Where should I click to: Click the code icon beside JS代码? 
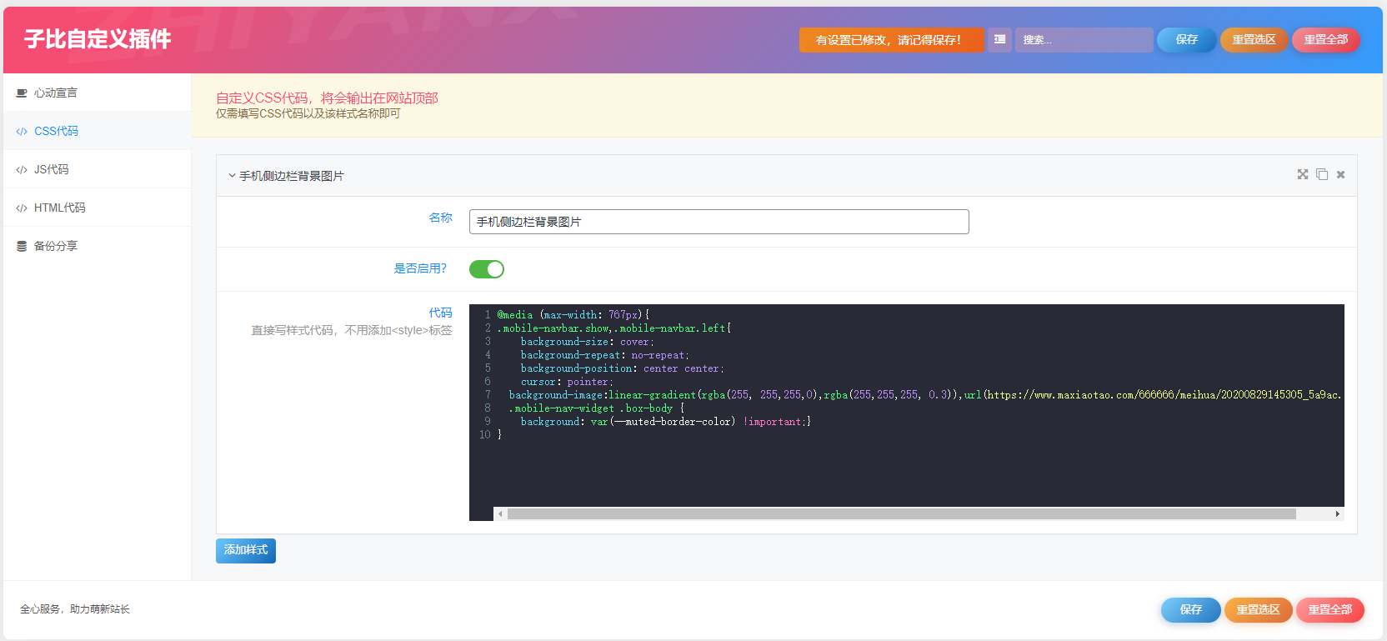22,170
